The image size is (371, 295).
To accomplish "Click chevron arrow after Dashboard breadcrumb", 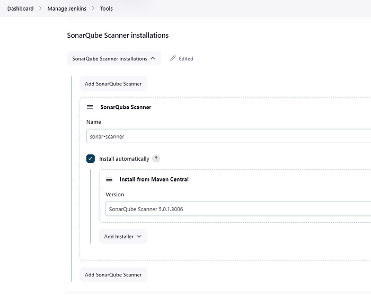I will tap(40, 8).
